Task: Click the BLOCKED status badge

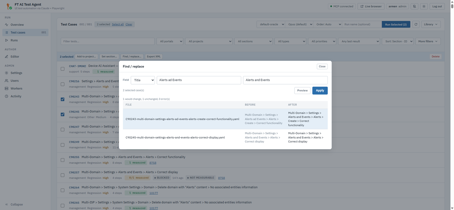Action: (x=162, y=178)
